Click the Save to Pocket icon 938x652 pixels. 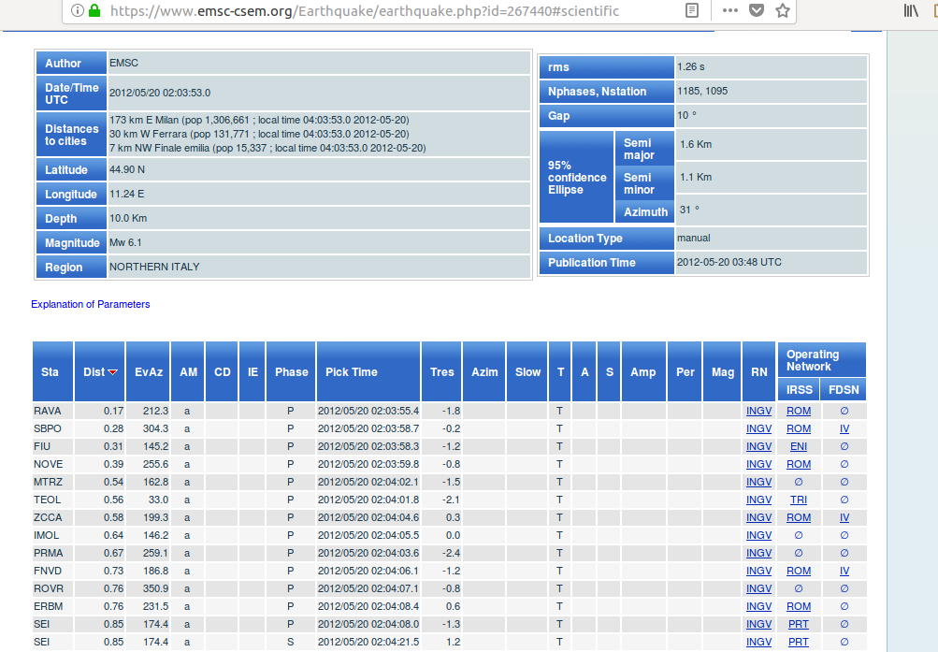coord(757,11)
